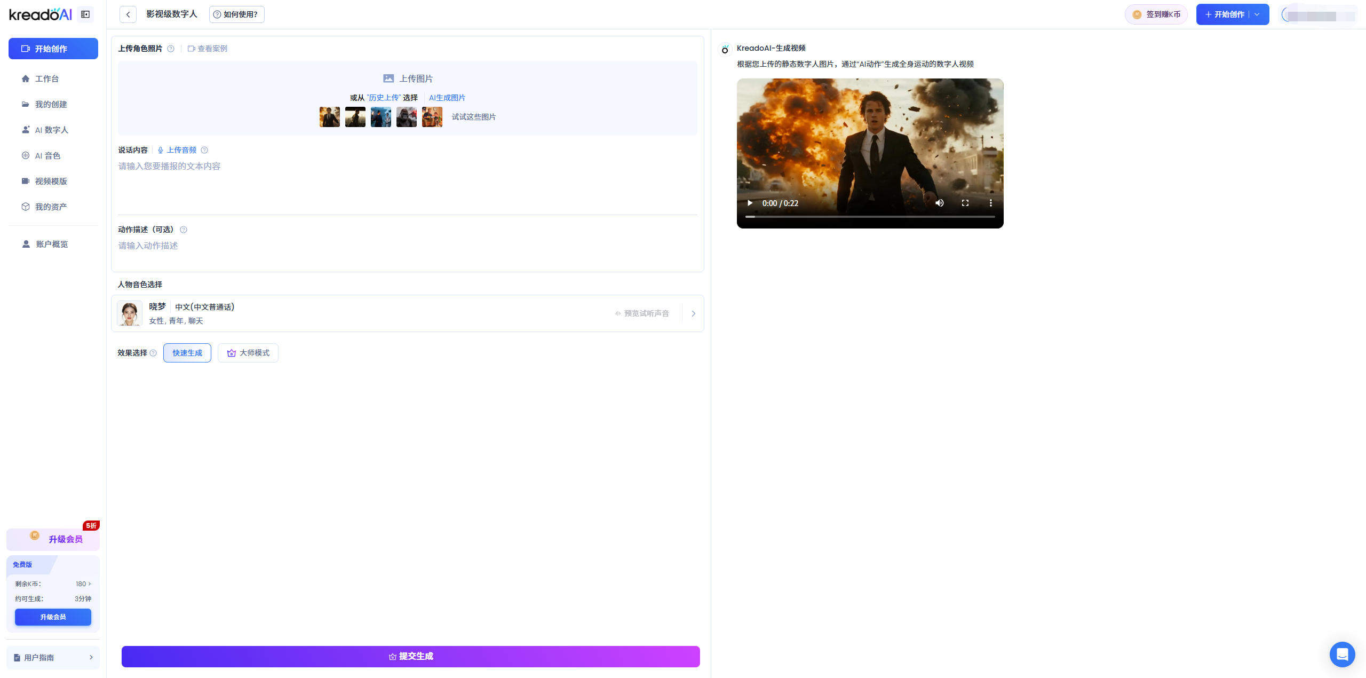Expand voice selection with the right chevron

coord(693,313)
